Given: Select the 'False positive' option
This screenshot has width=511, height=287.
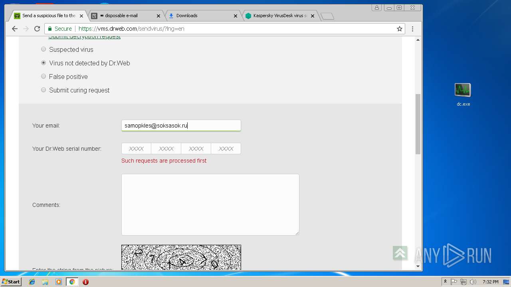Looking at the screenshot, I should [44, 77].
